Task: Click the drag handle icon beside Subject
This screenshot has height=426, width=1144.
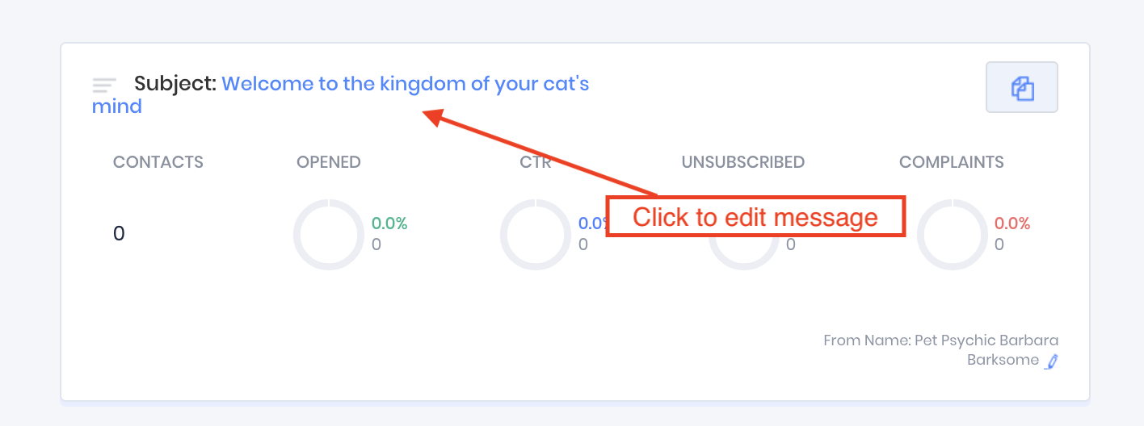Action: pos(104,84)
